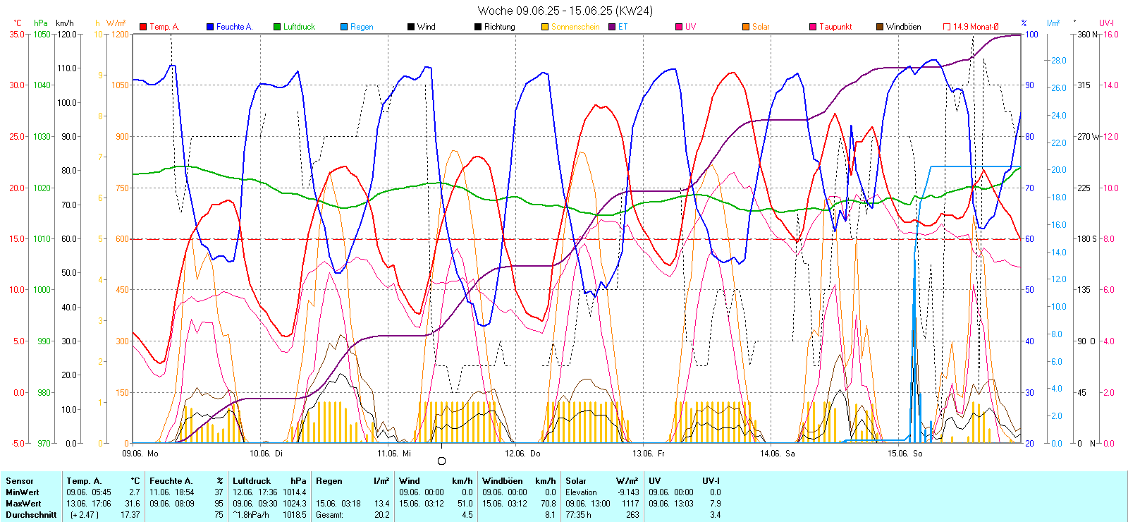Click the chart title Woche 09.06.25 - 15.06.25

point(565,11)
